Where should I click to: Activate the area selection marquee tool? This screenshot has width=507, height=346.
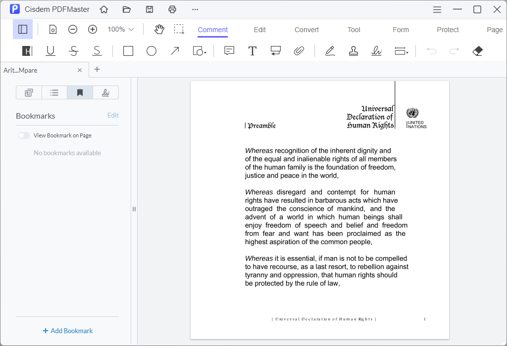point(179,29)
